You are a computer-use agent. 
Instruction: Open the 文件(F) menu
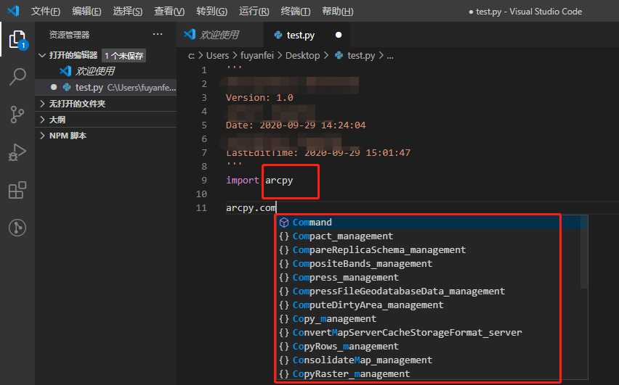click(x=45, y=11)
